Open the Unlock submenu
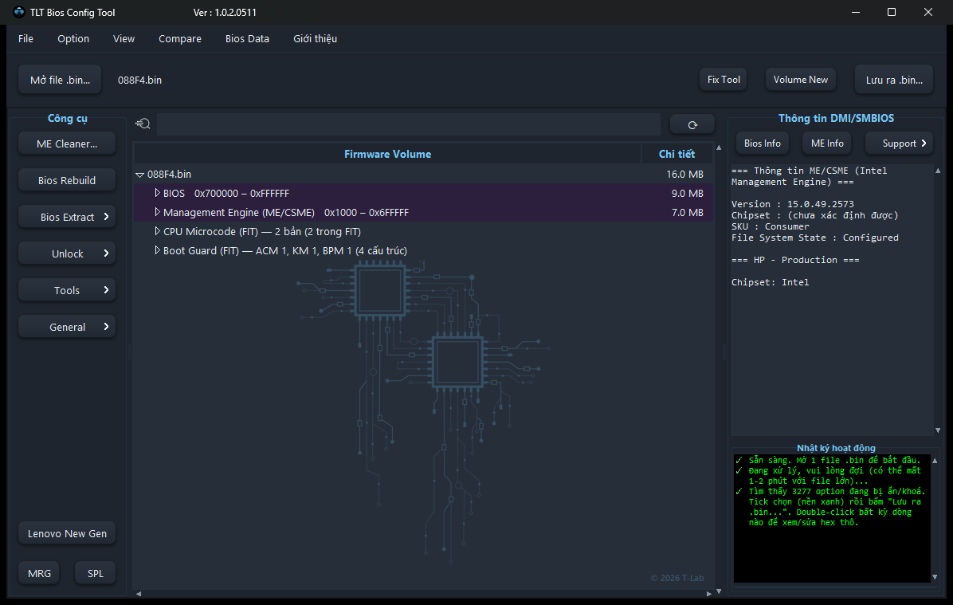Screen dimensions: 953x605 coord(67,253)
